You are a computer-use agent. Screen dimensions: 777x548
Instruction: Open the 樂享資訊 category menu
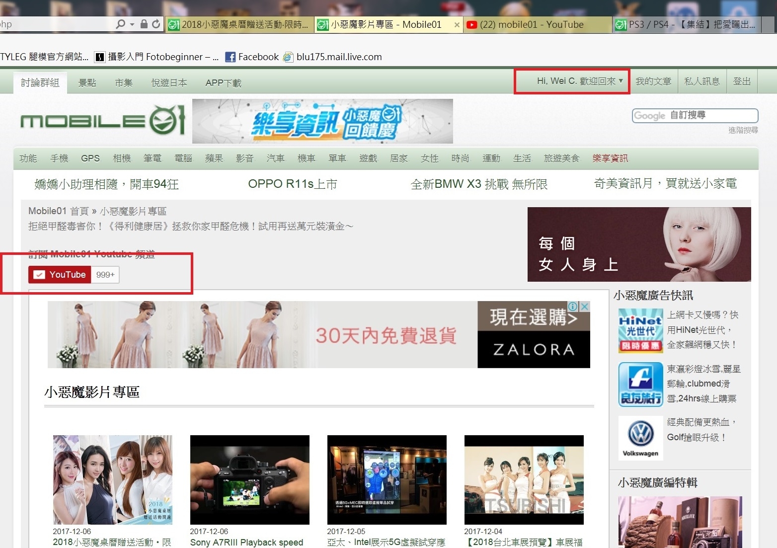(x=610, y=158)
